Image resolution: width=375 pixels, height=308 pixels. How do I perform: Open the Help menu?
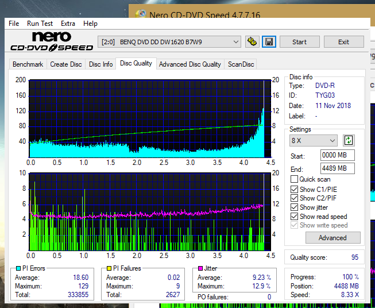coord(90,24)
